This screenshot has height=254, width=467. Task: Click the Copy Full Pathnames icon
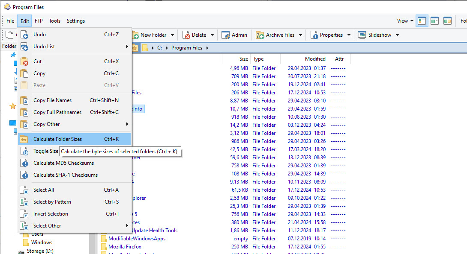(x=24, y=112)
